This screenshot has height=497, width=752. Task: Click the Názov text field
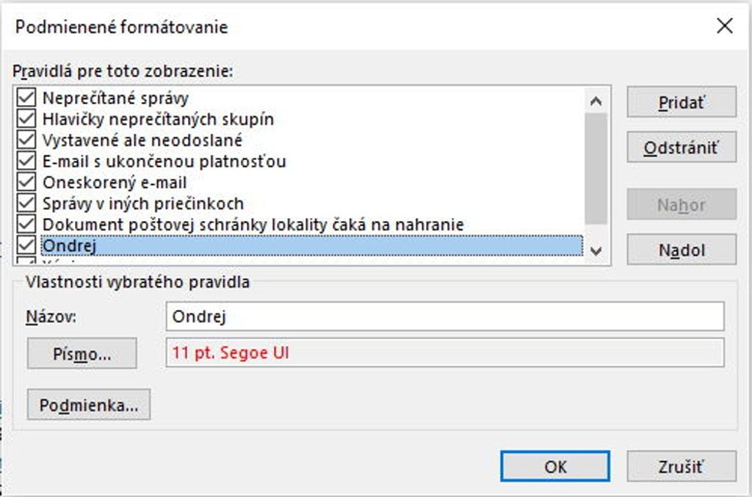pyautogui.click(x=445, y=316)
